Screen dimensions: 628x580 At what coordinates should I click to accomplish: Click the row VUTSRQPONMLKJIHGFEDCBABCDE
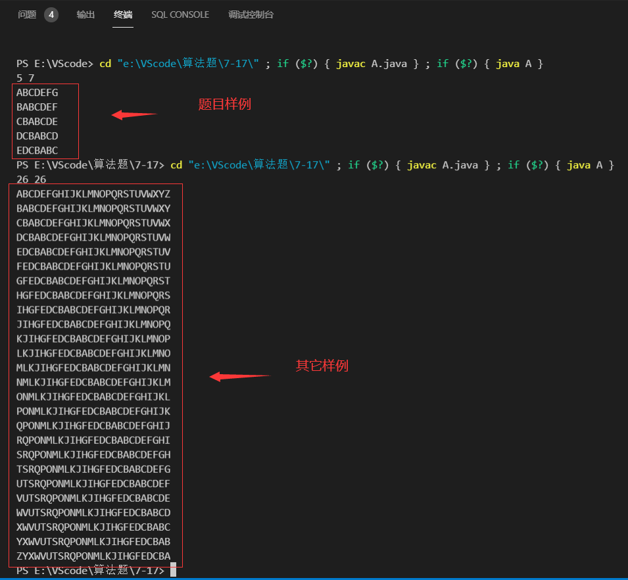click(93, 498)
